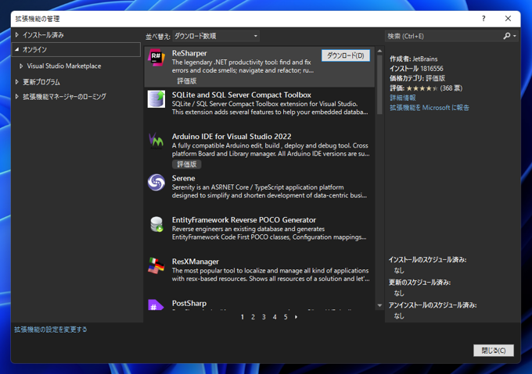This screenshot has width=532, height=374.
Task: Click the 評価版 tag under Arduino IDE
Action: (187, 164)
